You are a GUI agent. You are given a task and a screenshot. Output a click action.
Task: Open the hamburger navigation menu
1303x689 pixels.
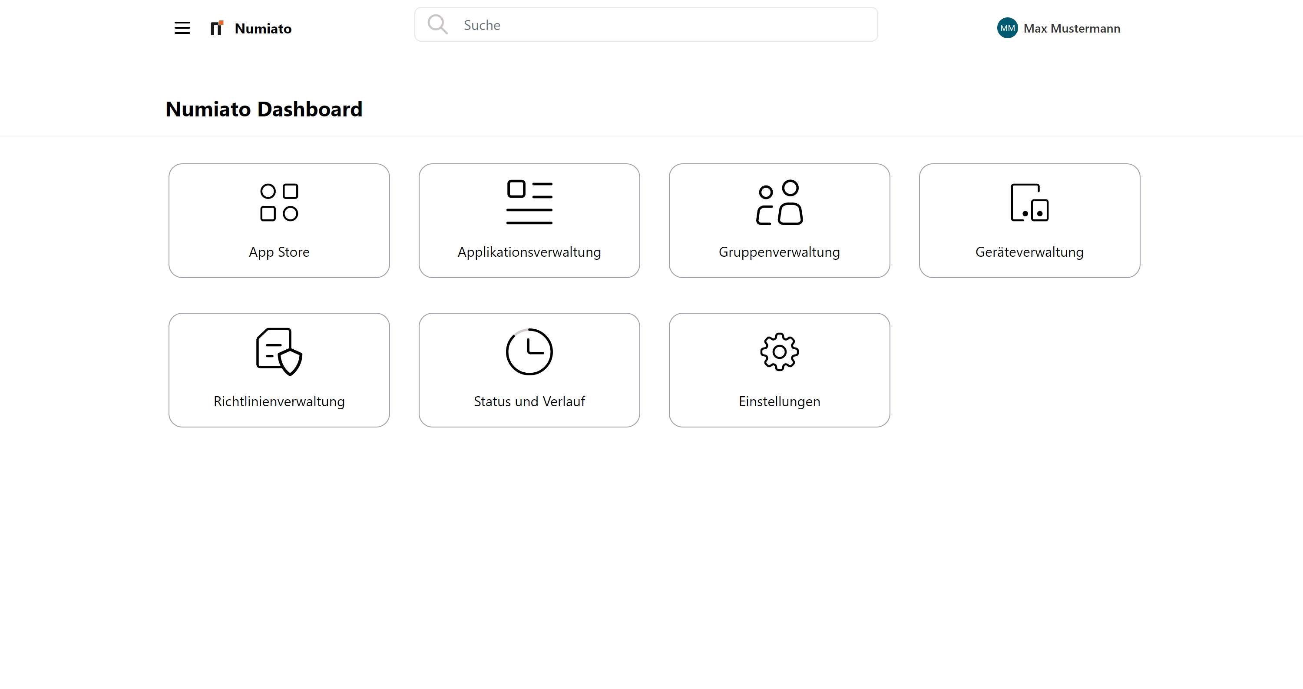(x=182, y=28)
